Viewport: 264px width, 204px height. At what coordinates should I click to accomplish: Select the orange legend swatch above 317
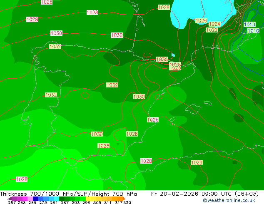point(120,199)
